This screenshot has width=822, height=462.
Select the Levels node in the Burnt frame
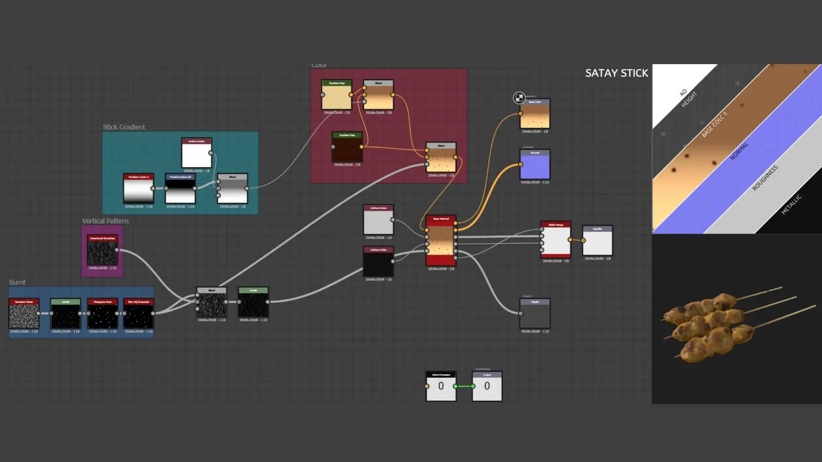click(x=66, y=314)
